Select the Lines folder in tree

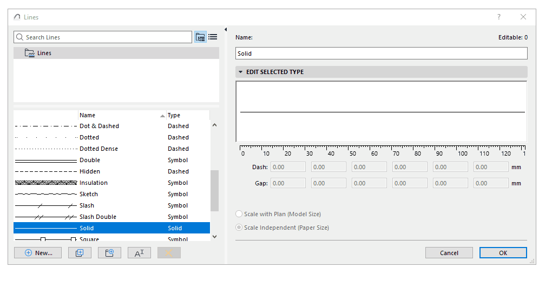(116, 53)
